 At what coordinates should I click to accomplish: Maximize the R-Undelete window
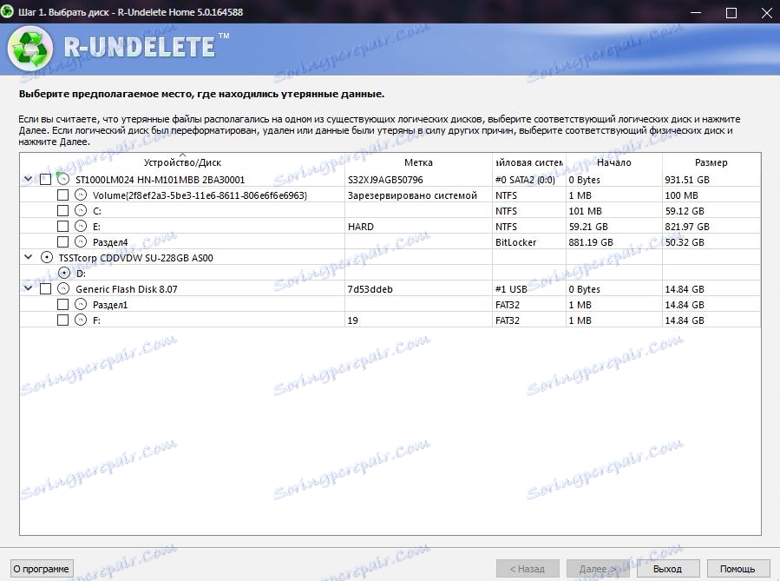tap(731, 12)
